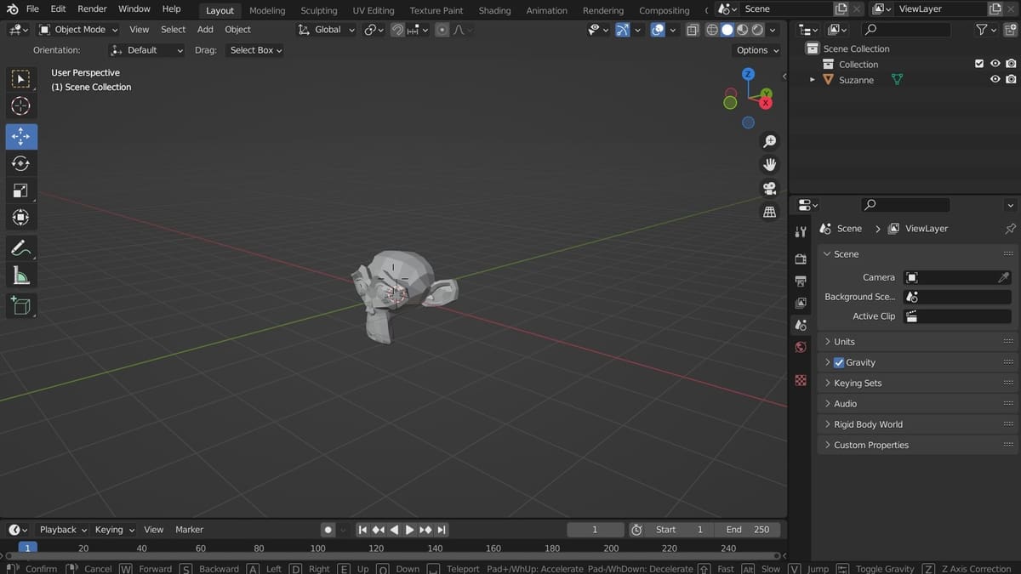1021x574 pixels.
Task: Open the Output properties tab
Action: (800, 281)
